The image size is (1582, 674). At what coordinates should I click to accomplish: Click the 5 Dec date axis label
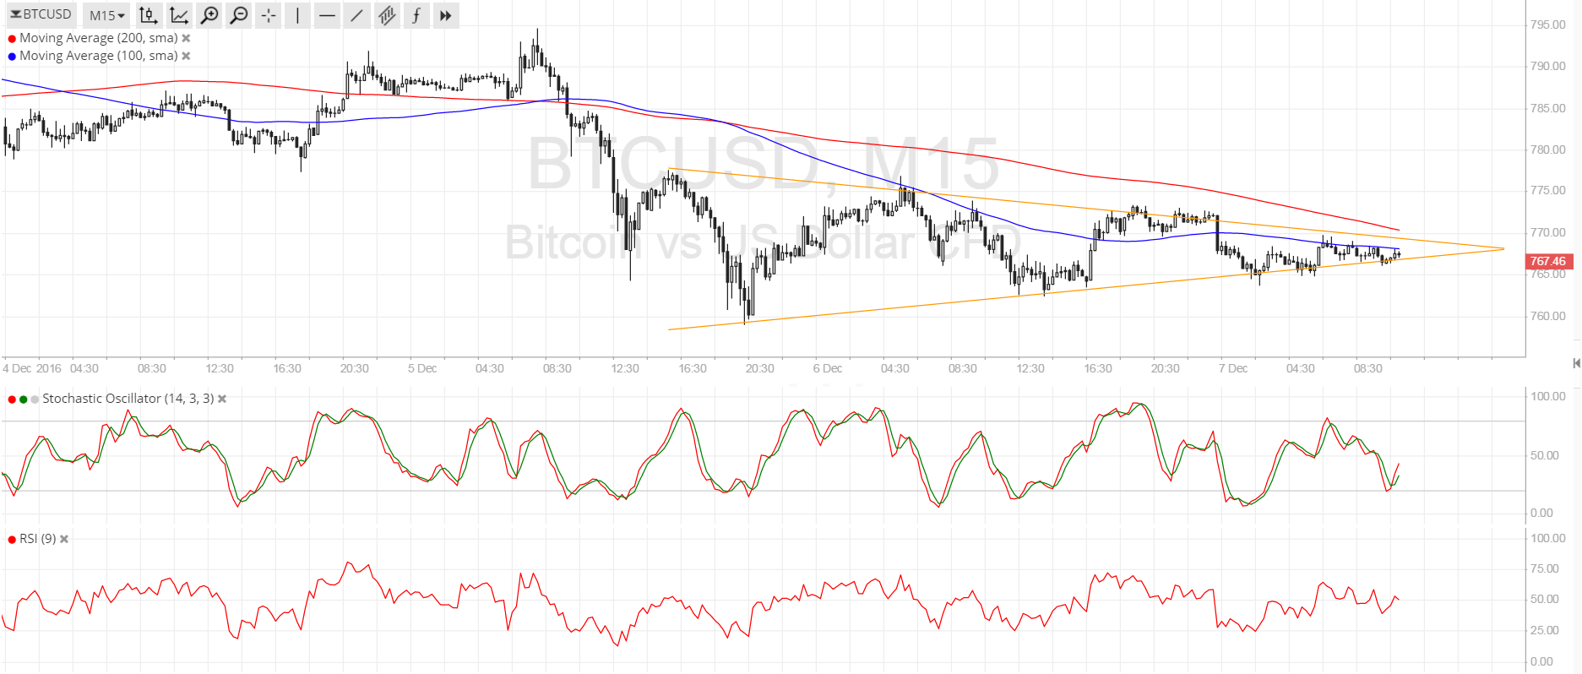pyautogui.click(x=422, y=368)
